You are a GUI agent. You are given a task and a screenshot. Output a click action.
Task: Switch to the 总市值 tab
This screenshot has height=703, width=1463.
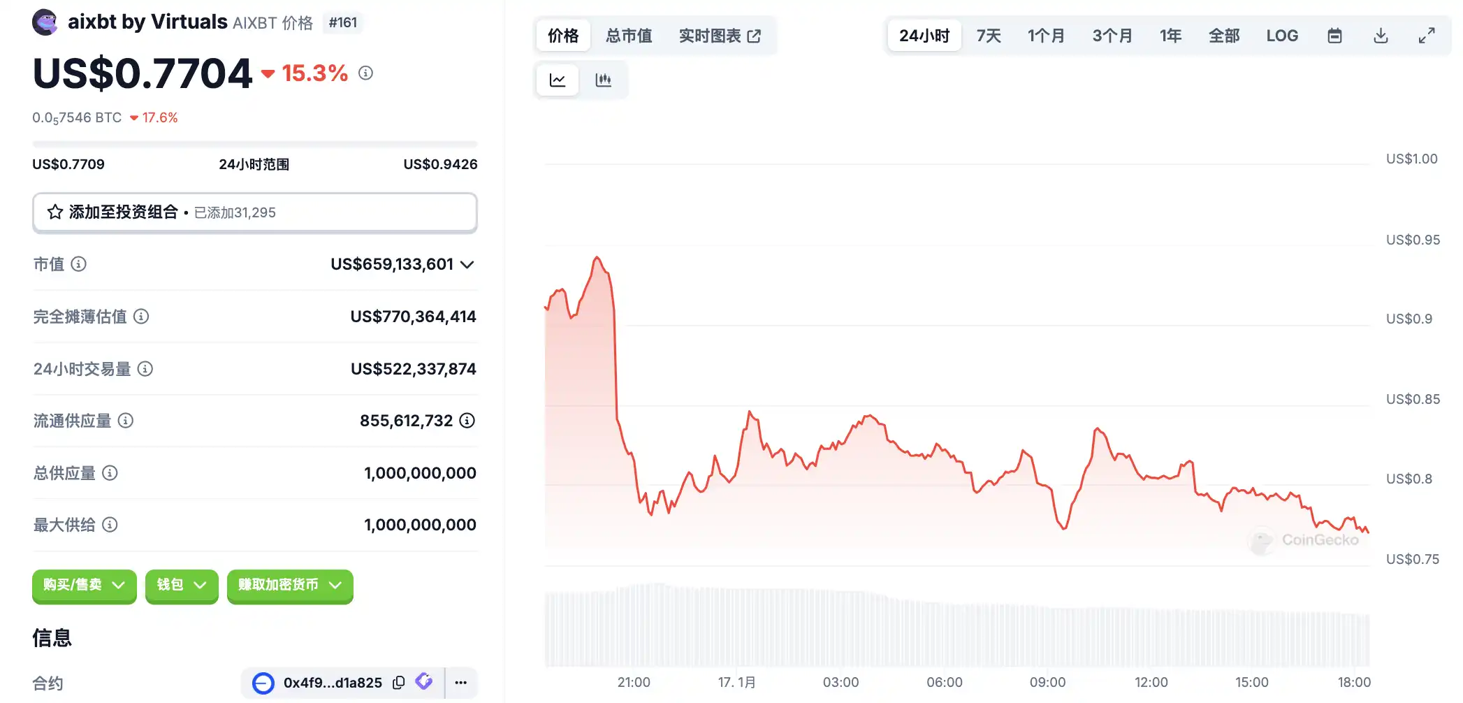click(x=629, y=36)
